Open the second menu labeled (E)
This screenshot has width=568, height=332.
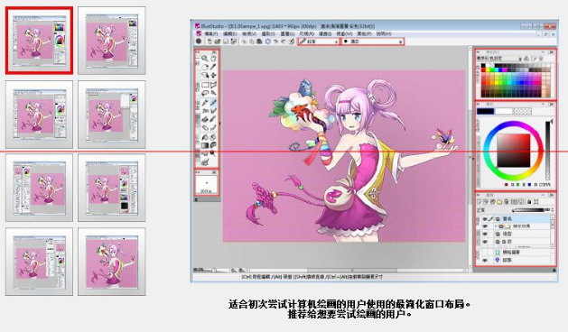point(230,33)
